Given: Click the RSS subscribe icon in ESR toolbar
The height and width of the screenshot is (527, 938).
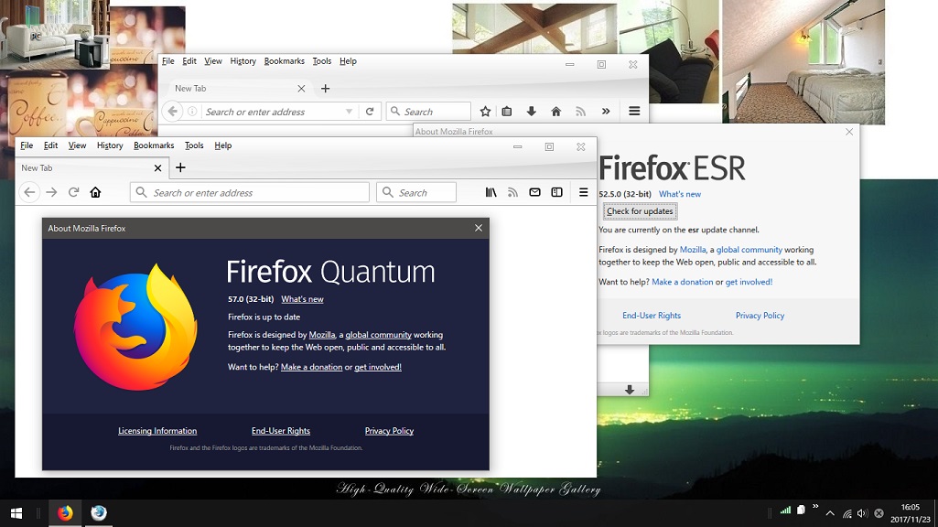Looking at the screenshot, I should coord(580,112).
